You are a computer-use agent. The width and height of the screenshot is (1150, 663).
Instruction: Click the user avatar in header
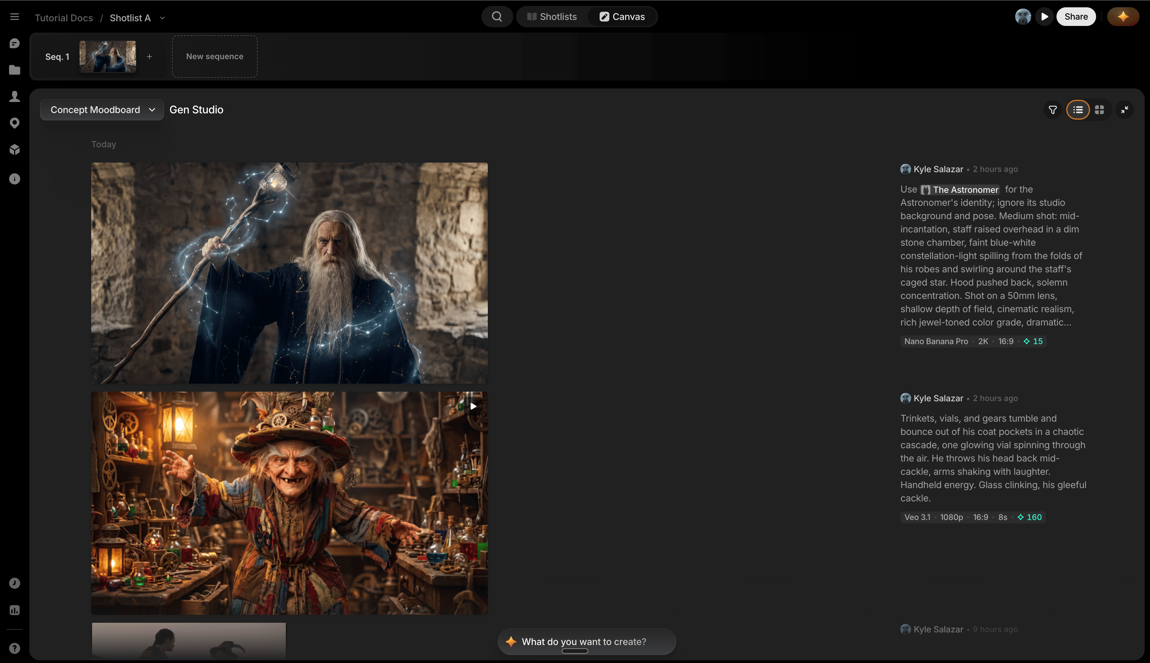coord(1023,17)
